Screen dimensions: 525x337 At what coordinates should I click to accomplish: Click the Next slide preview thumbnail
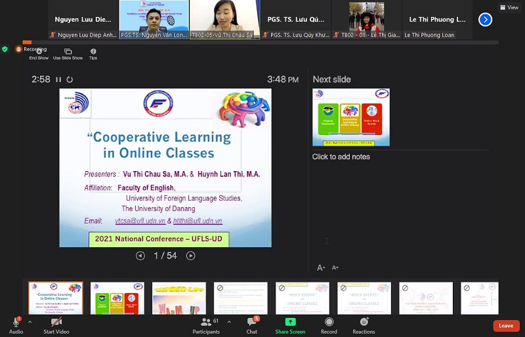[351, 117]
